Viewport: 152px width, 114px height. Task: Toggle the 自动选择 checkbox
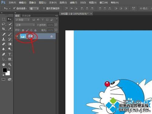[14, 8]
